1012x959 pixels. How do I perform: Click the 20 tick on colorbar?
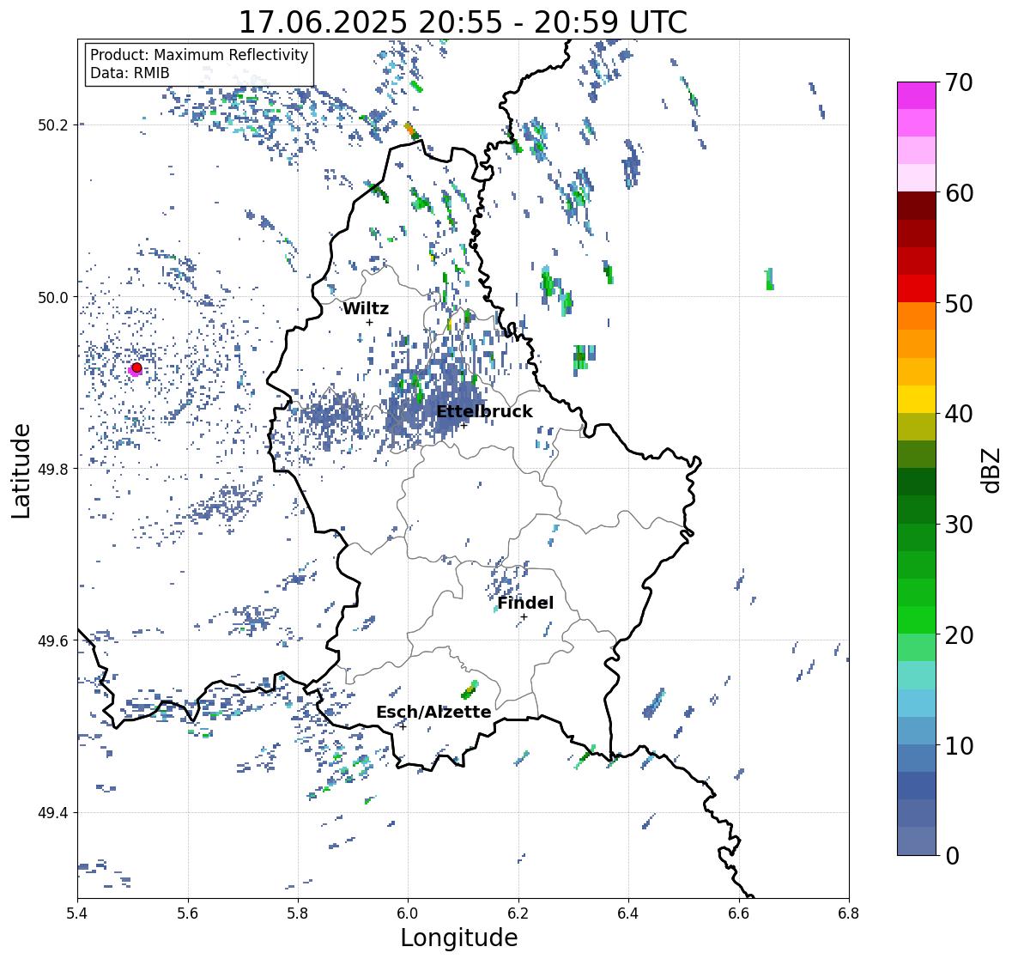959,635
